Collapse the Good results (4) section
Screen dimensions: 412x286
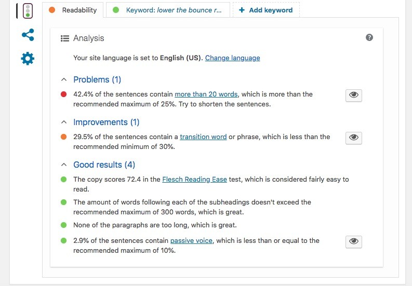pyautogui.click(x=64, y=165)
